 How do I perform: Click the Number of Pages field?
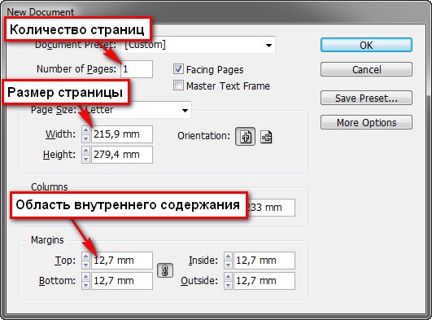click(137, 69)
